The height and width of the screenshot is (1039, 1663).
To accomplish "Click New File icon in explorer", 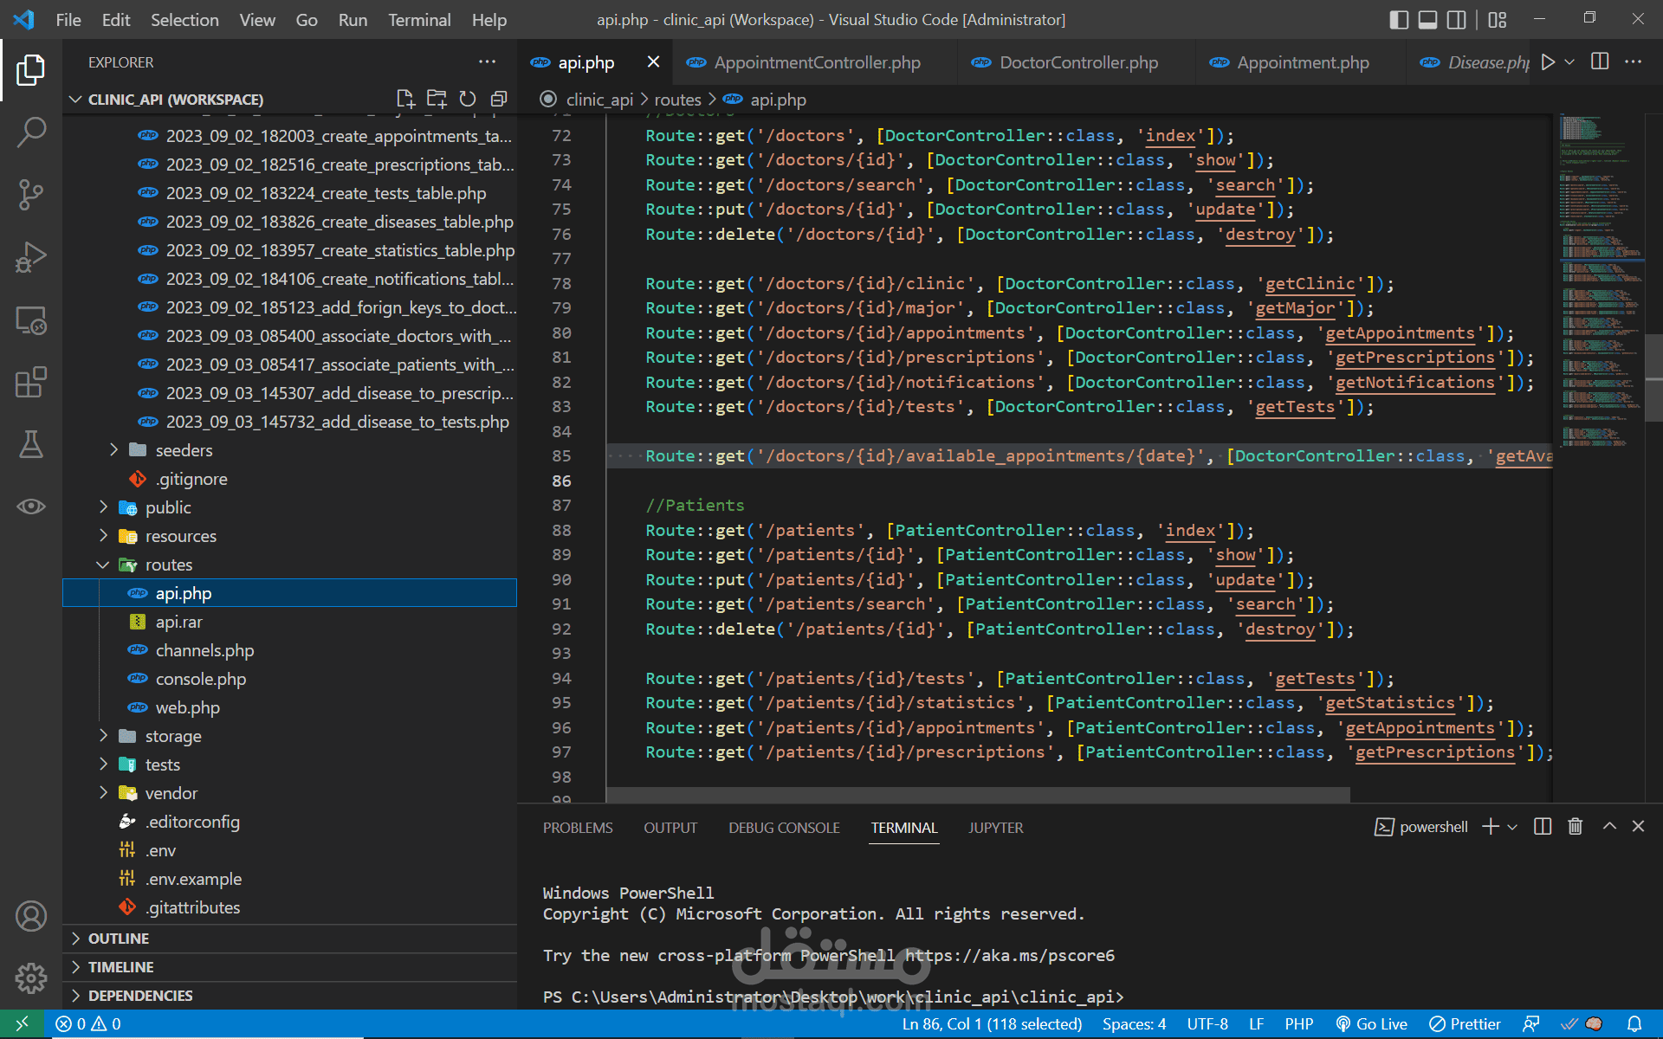I will click(405, 99).
